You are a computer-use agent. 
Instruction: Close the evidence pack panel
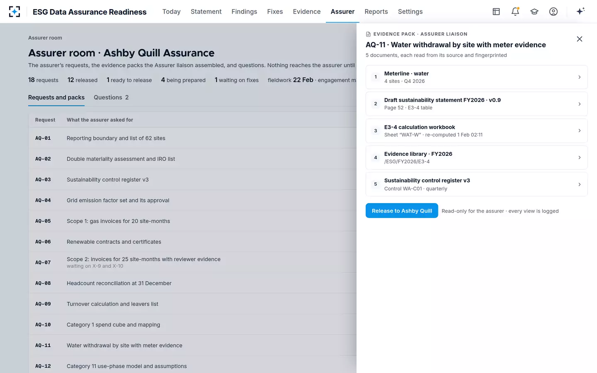click(x=580, y=39)
